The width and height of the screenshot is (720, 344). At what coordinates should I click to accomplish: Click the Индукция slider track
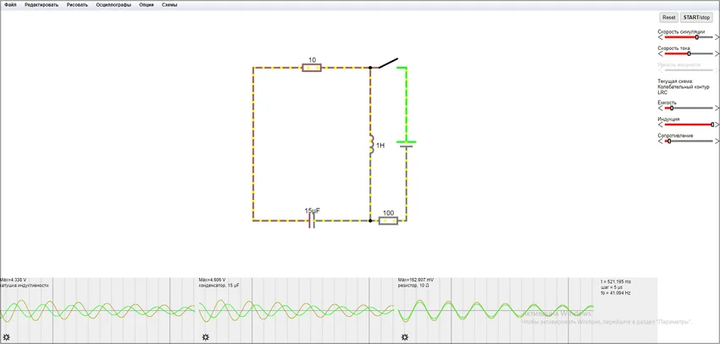(x=689, y=125)
